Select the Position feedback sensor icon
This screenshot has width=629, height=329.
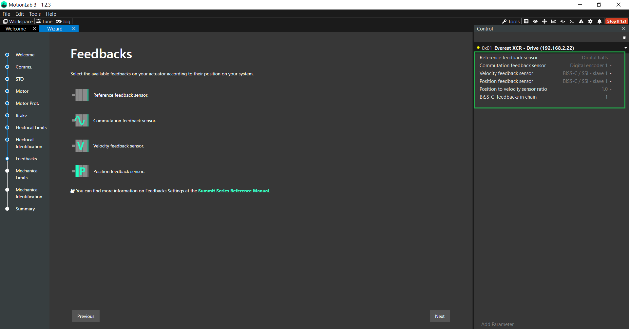[80, 171]
